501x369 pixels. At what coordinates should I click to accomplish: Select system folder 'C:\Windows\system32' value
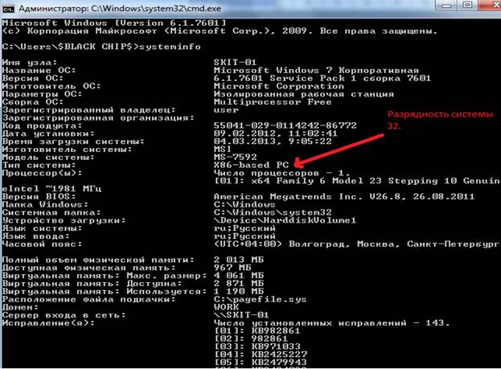[x=273, y=212]
